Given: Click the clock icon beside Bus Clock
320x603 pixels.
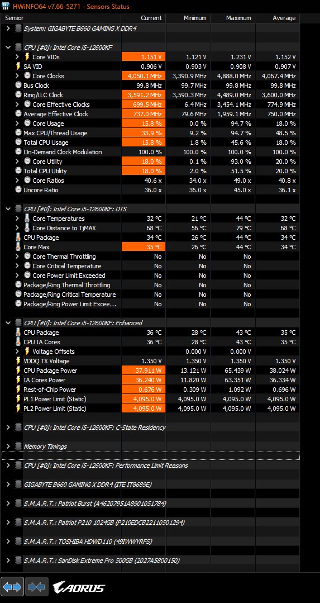Looking at the screenshot, I should (18, 86).
